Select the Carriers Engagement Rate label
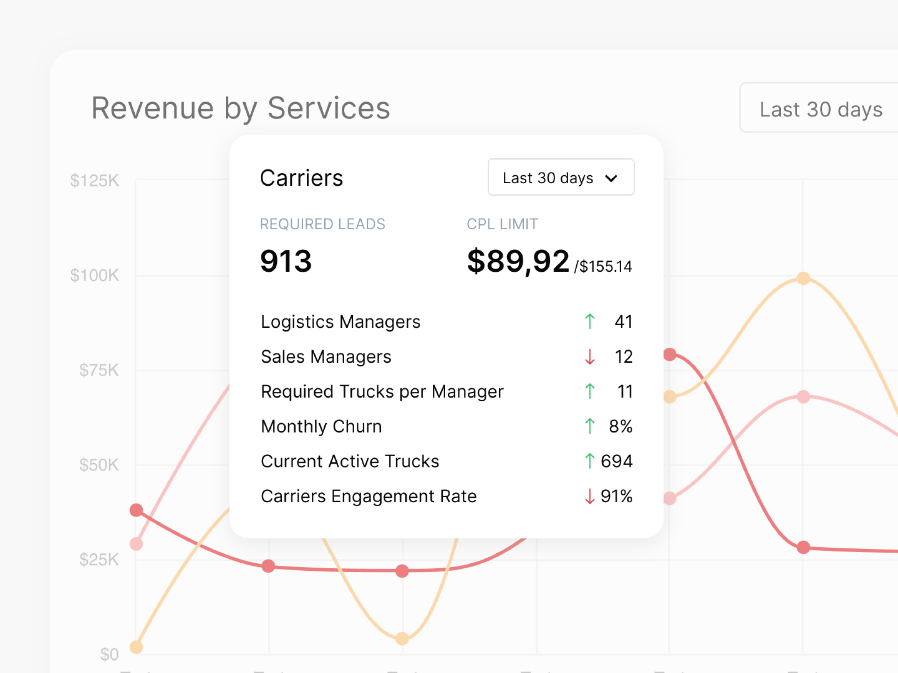898x673 pixels. [x=369, y=496]
